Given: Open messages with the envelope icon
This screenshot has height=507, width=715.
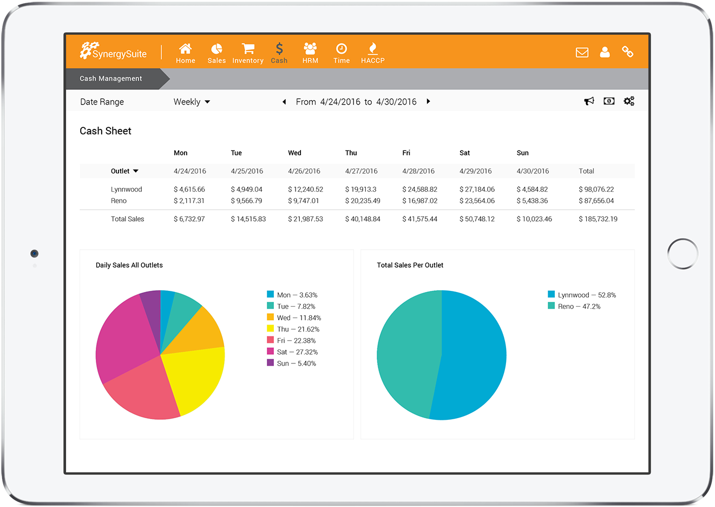Looking at the screenshot, I should point(582,52).
